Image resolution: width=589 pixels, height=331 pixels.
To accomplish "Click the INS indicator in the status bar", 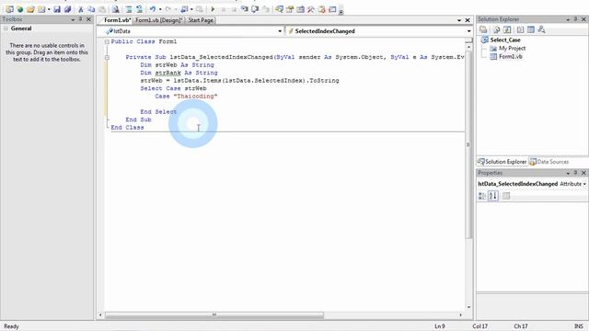I will click(579, 326).
